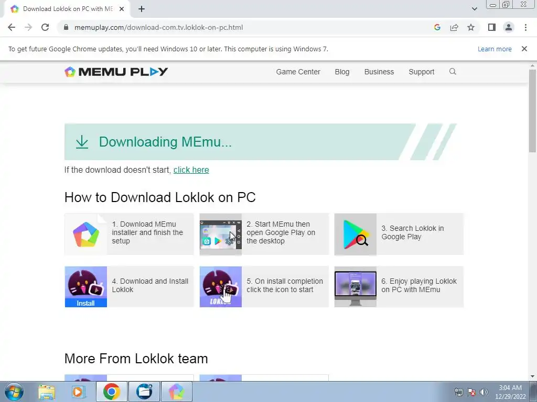Expand the tab search dropdown arrow
This screenshot has height=402, width=537.
474,9
